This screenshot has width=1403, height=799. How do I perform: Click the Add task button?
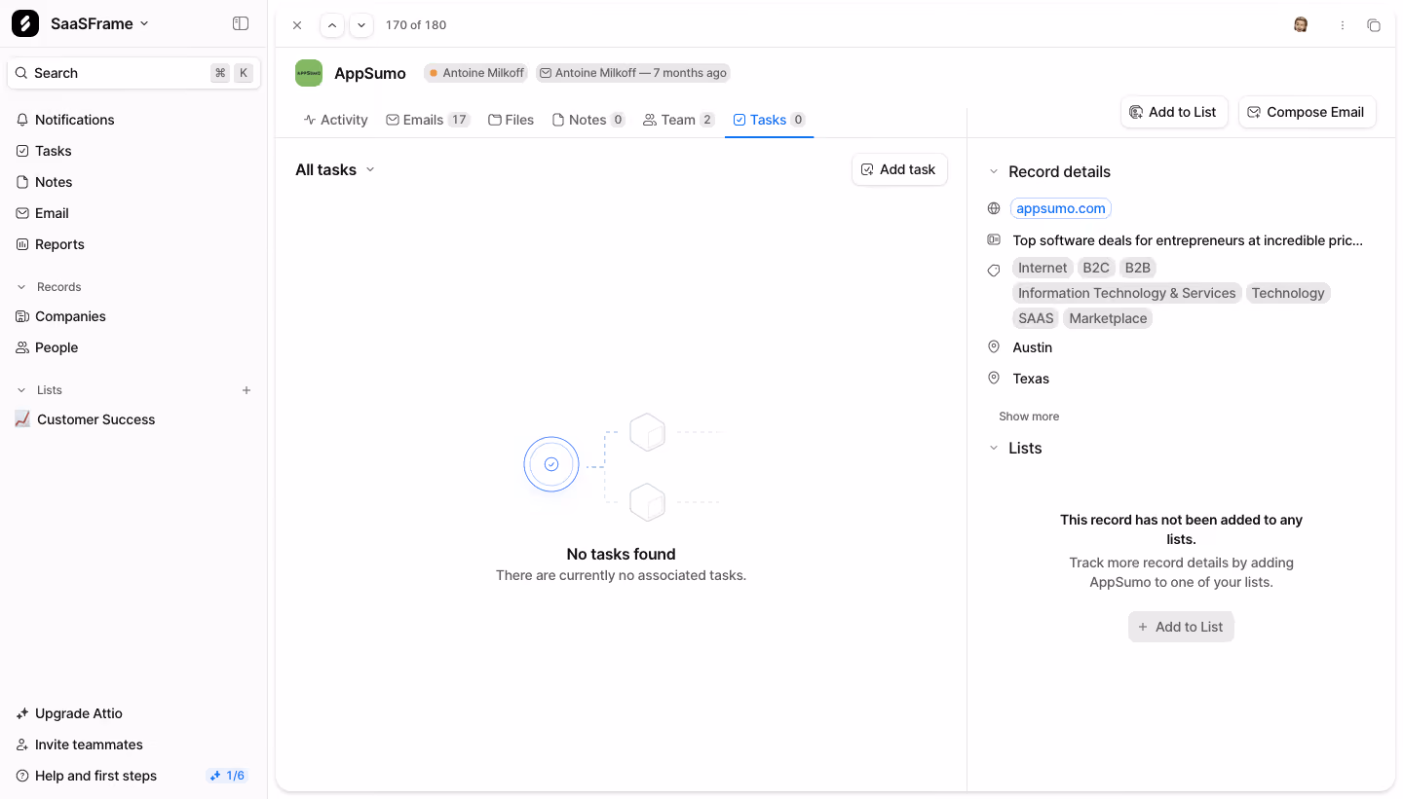point(899,169)
